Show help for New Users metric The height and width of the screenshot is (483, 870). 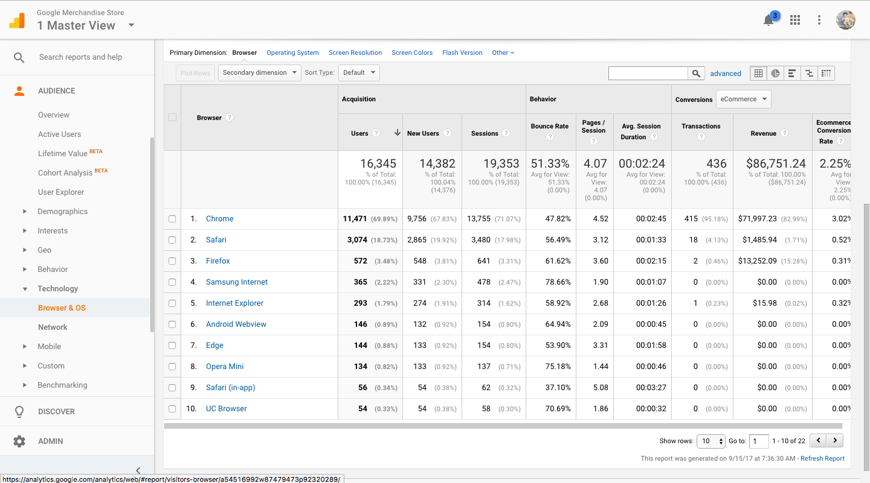coord(447,133)
